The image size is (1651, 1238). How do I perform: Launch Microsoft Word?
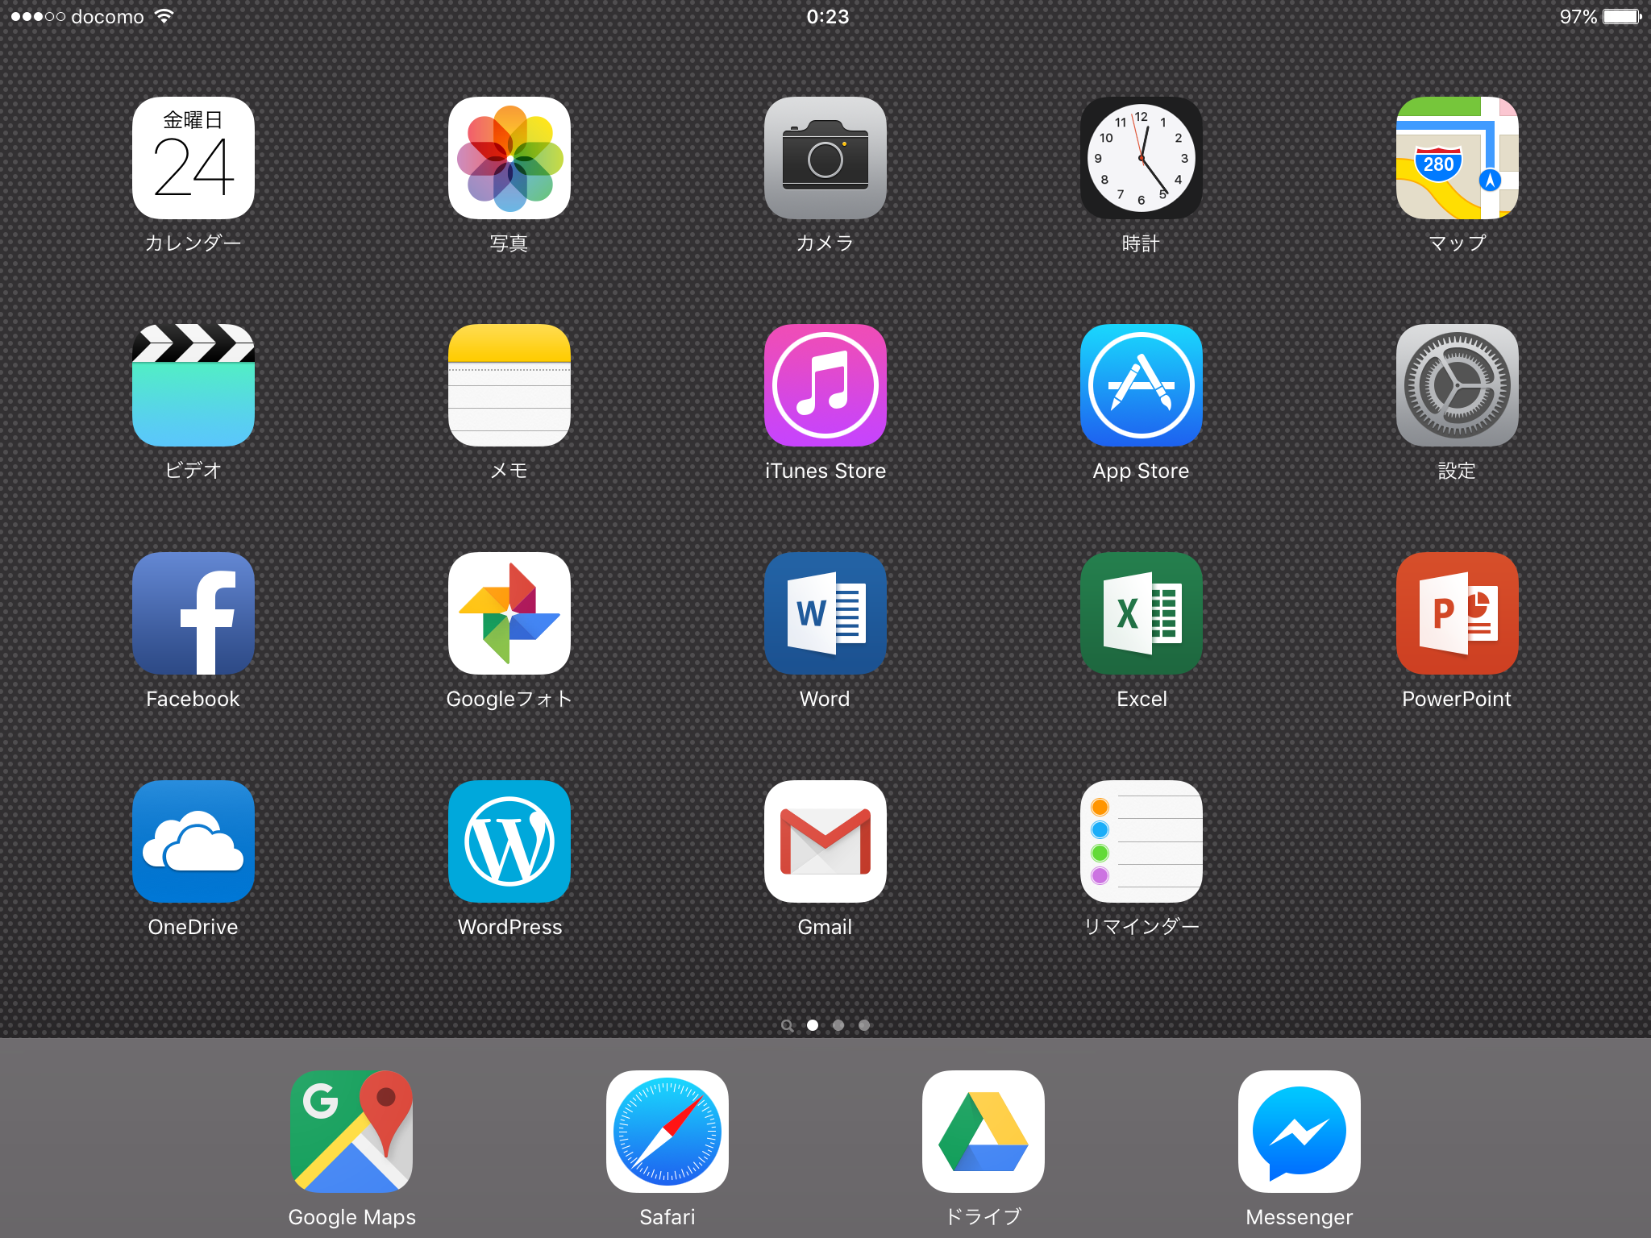[825, 613]
